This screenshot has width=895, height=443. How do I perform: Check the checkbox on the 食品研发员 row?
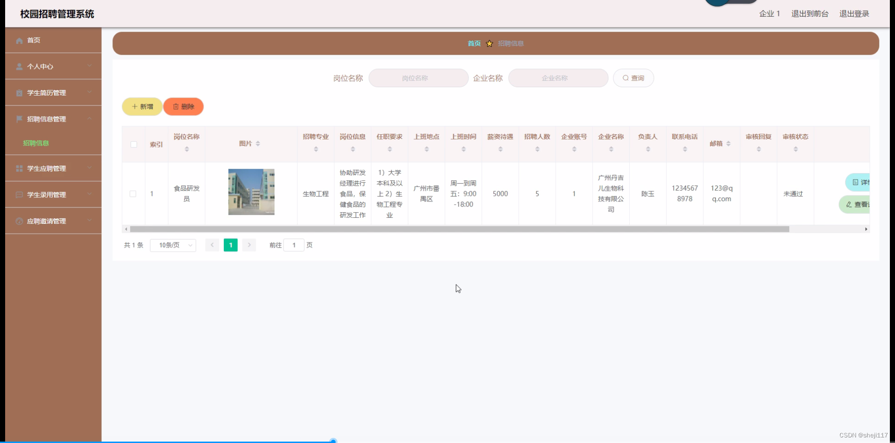tap(133, 194)
